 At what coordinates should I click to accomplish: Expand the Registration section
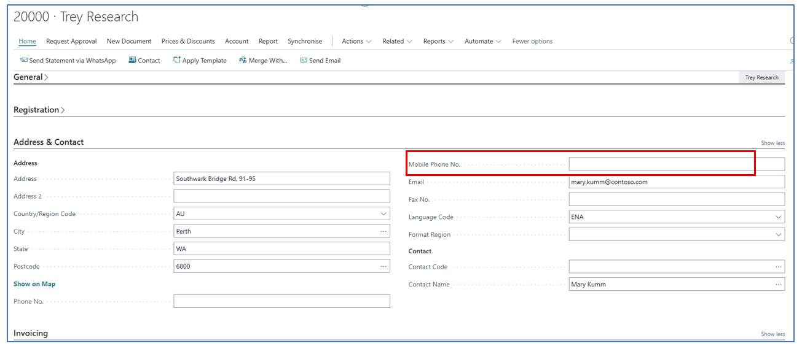[x=39, y=110]
